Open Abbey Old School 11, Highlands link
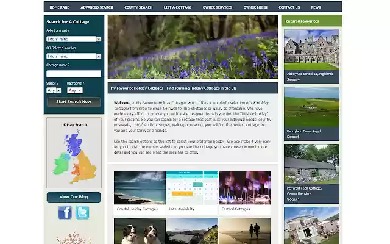 (310, 74)
